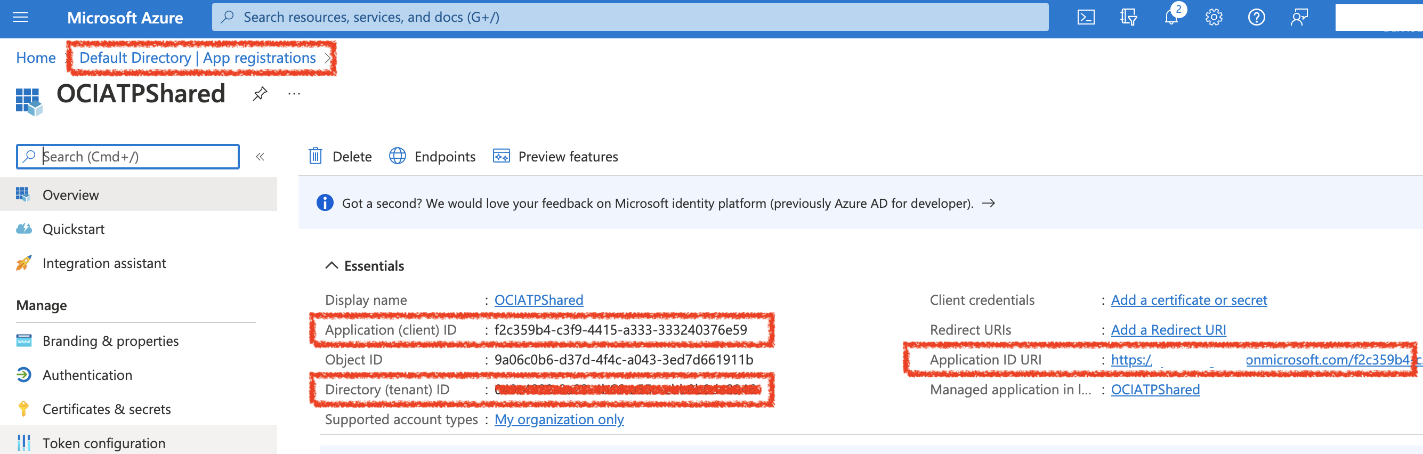This screenshot has width=1423, height=454.
Task: Open Endpoints from the toolbar
Action: pyautogui.click(x=433, y=156)
